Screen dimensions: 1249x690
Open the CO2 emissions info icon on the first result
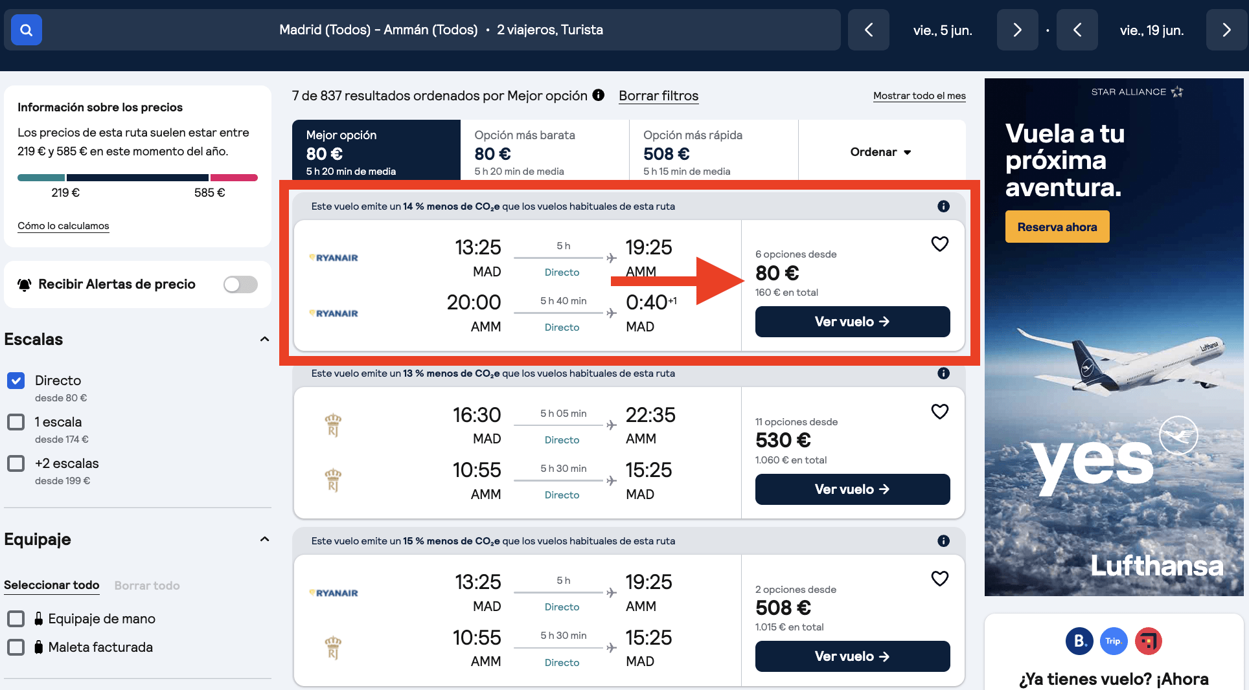pos(943,206)
